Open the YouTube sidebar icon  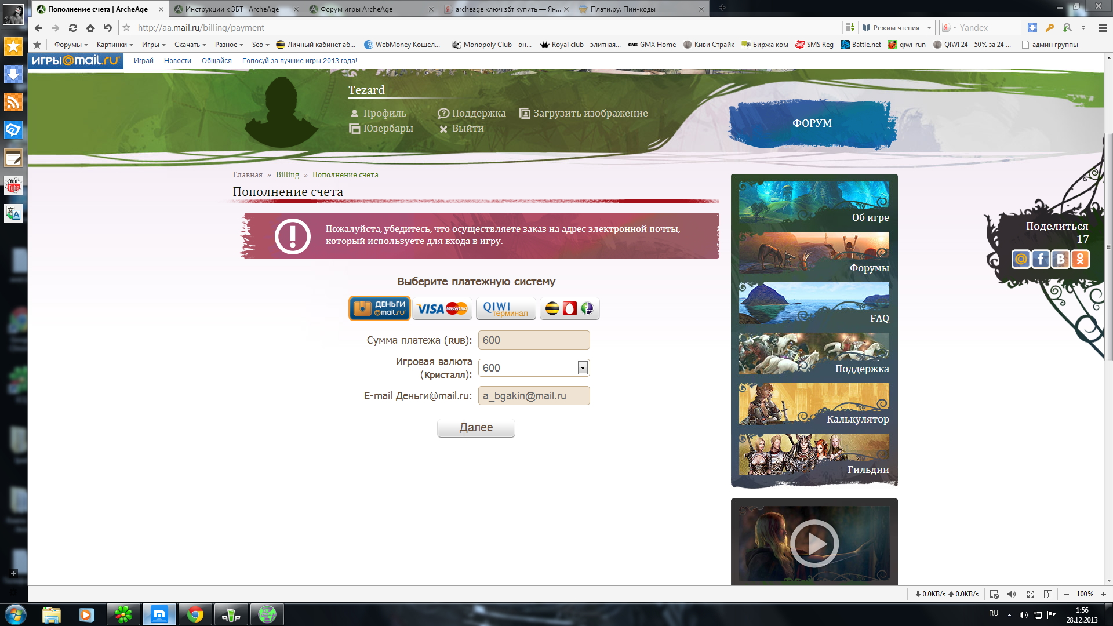[13, 185]
